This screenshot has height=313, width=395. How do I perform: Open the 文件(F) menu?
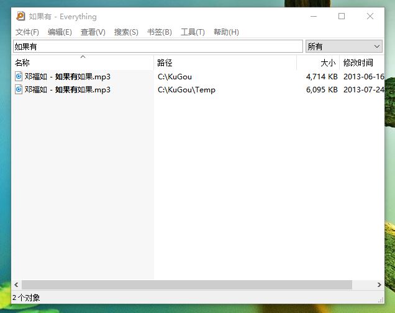coord(27,32)
